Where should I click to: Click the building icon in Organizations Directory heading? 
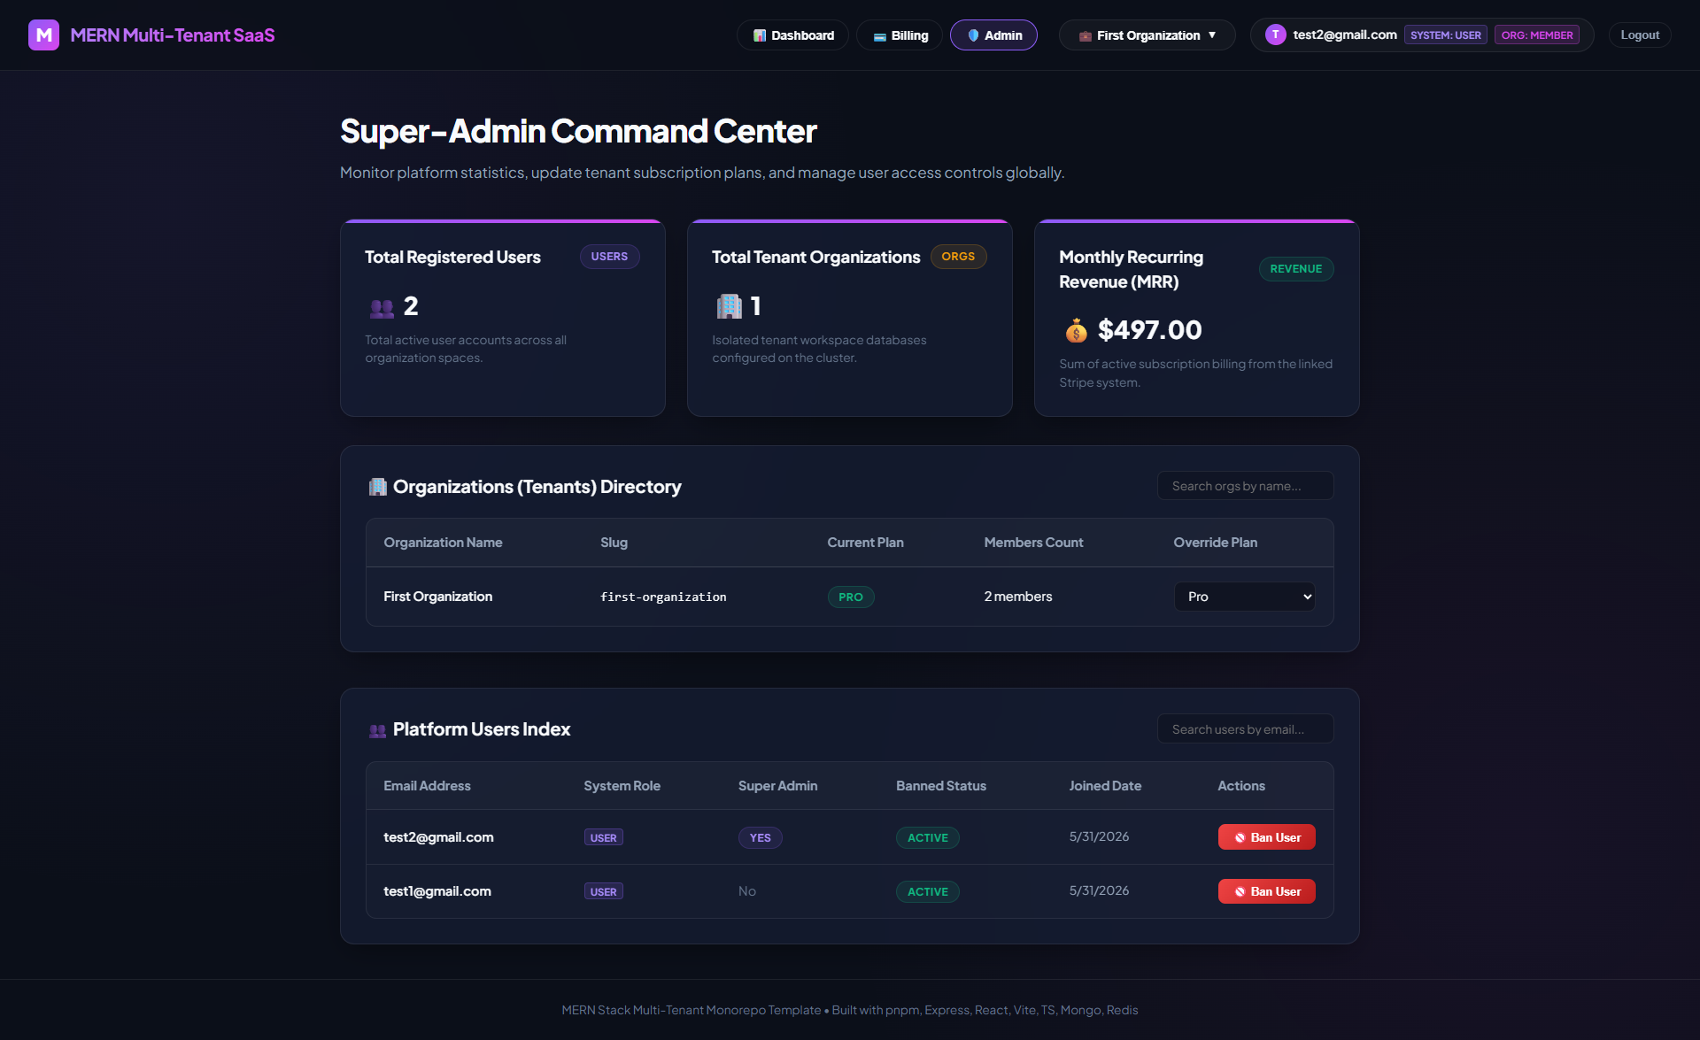[x=378, y=487]
